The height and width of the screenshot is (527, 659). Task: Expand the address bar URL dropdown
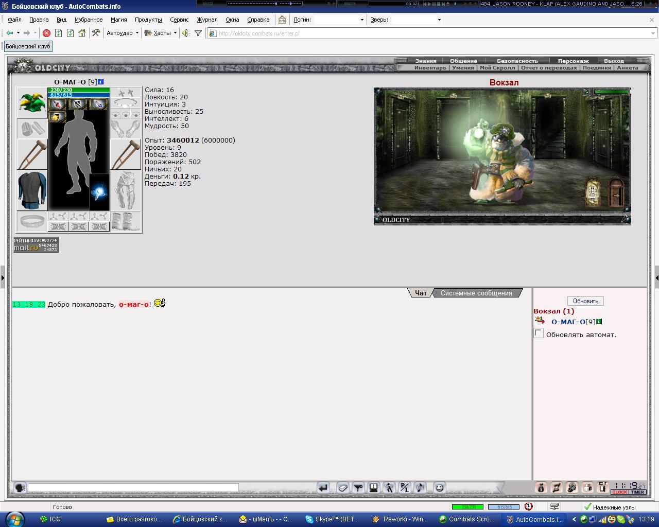pos(653,33)
